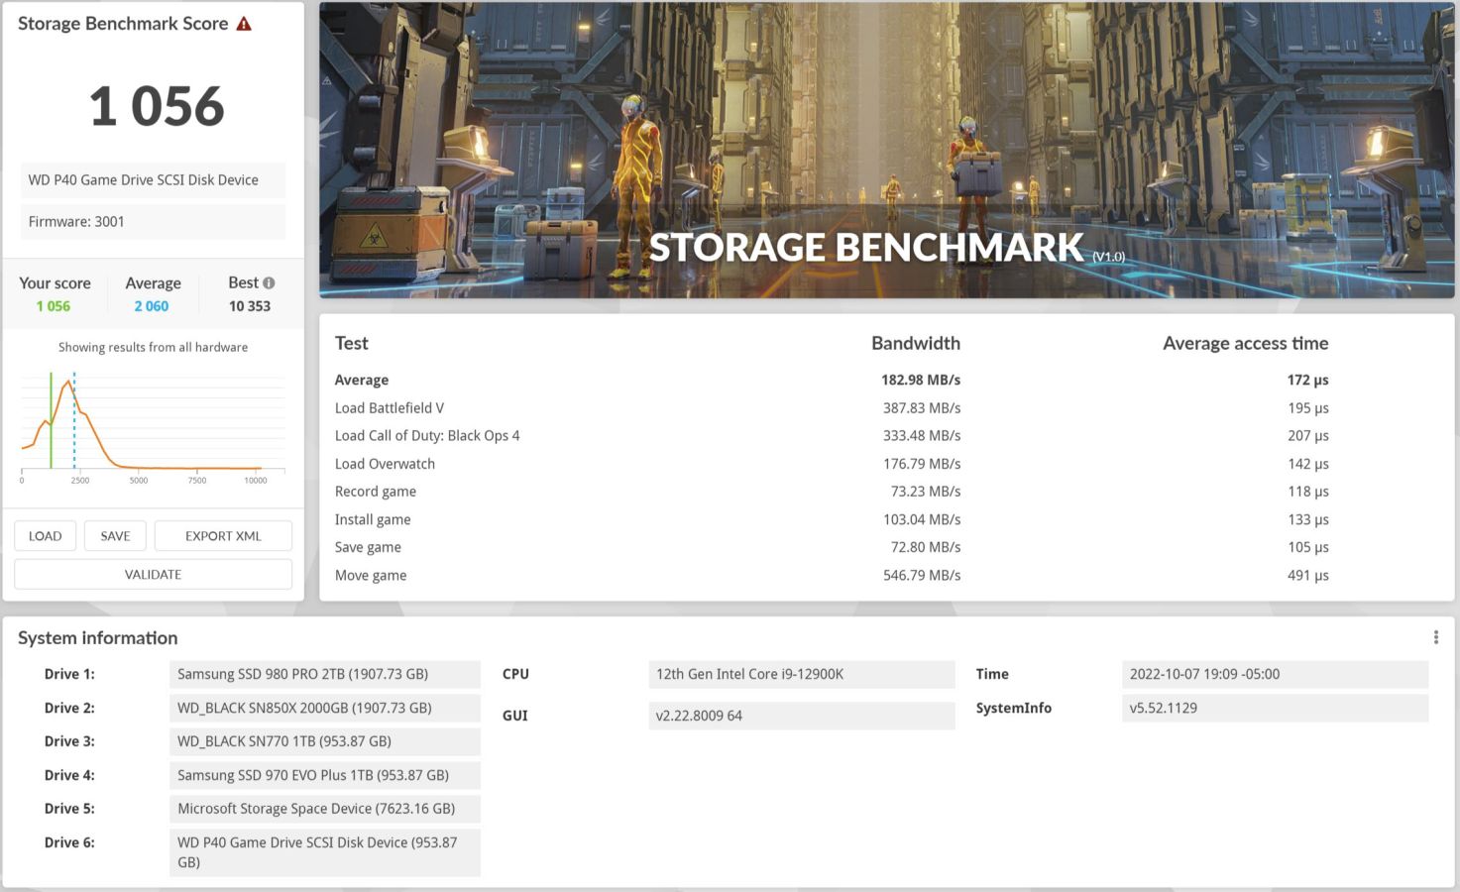The image size is (1460, 892).
Task: Click the warning triangle beside Storage Benchmark Score
Action: pos(244,24)
